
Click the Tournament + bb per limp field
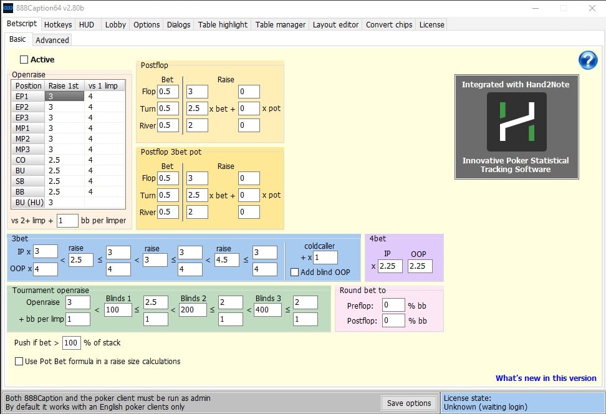(78, 319)
